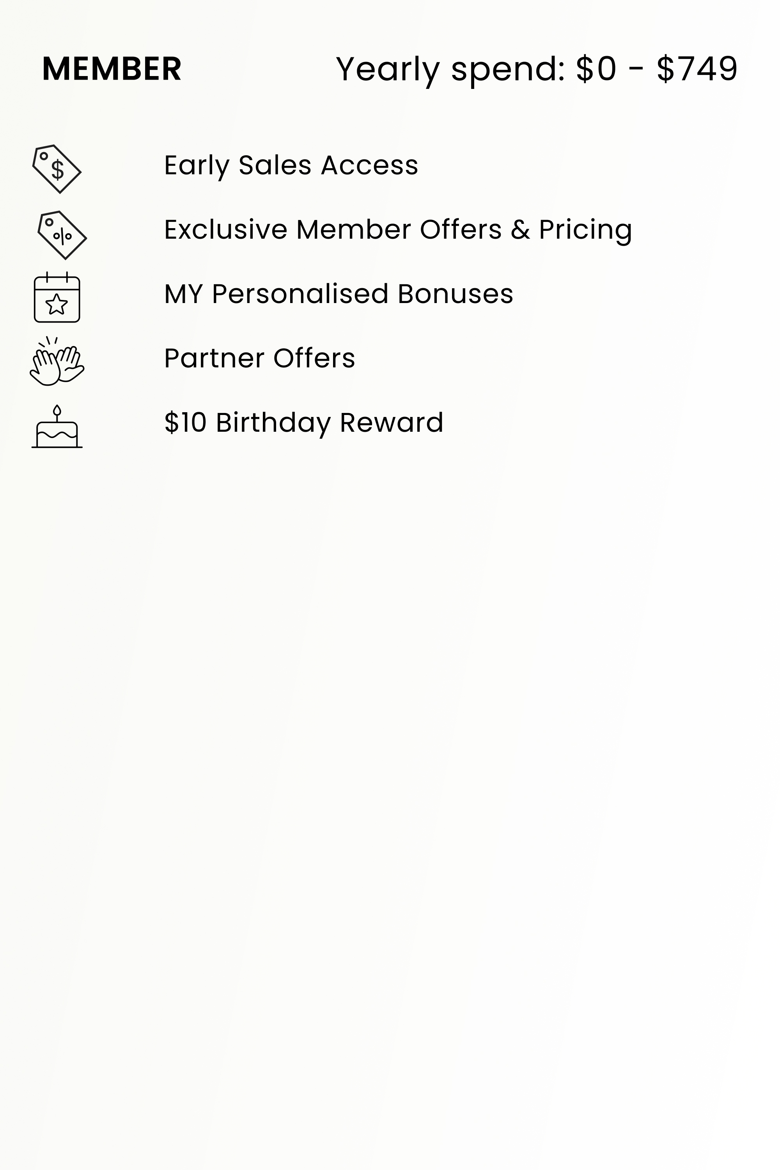The image size is (780, 1170).
Task: Select MY Personalised Bonuses benefit
Action: 338,294
